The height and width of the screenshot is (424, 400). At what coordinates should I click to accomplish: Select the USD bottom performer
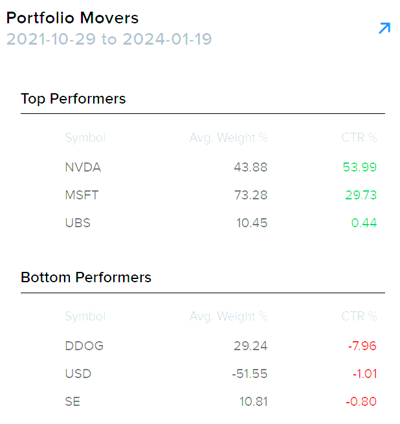click(78, 374)
